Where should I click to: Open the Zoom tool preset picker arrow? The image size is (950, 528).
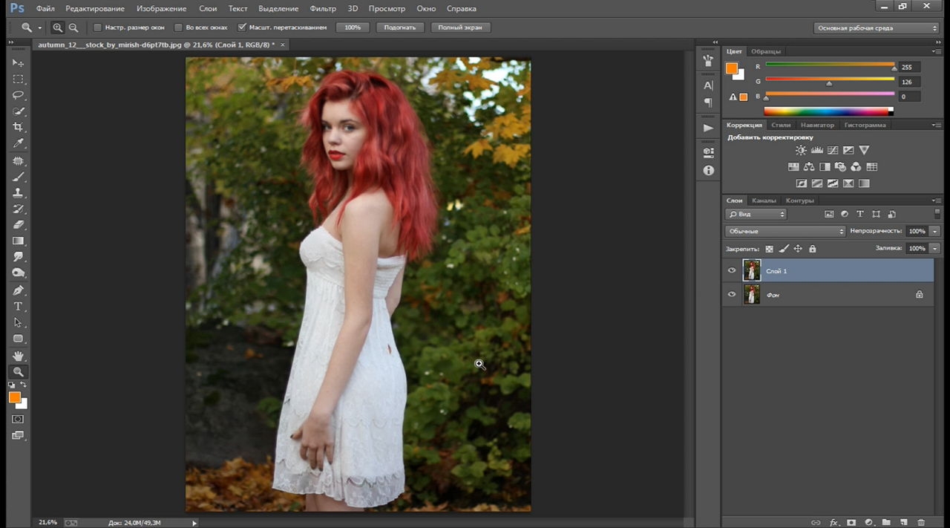[39, 27]
